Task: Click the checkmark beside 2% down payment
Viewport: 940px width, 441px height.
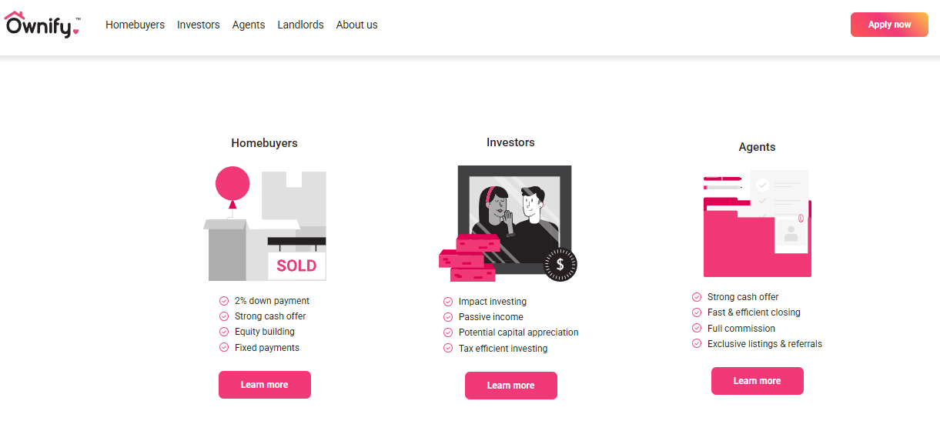Action: (224, 301)
